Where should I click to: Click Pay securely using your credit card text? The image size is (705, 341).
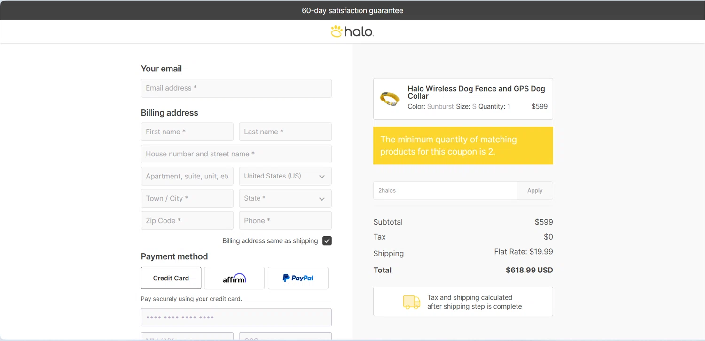coord(191,299)
